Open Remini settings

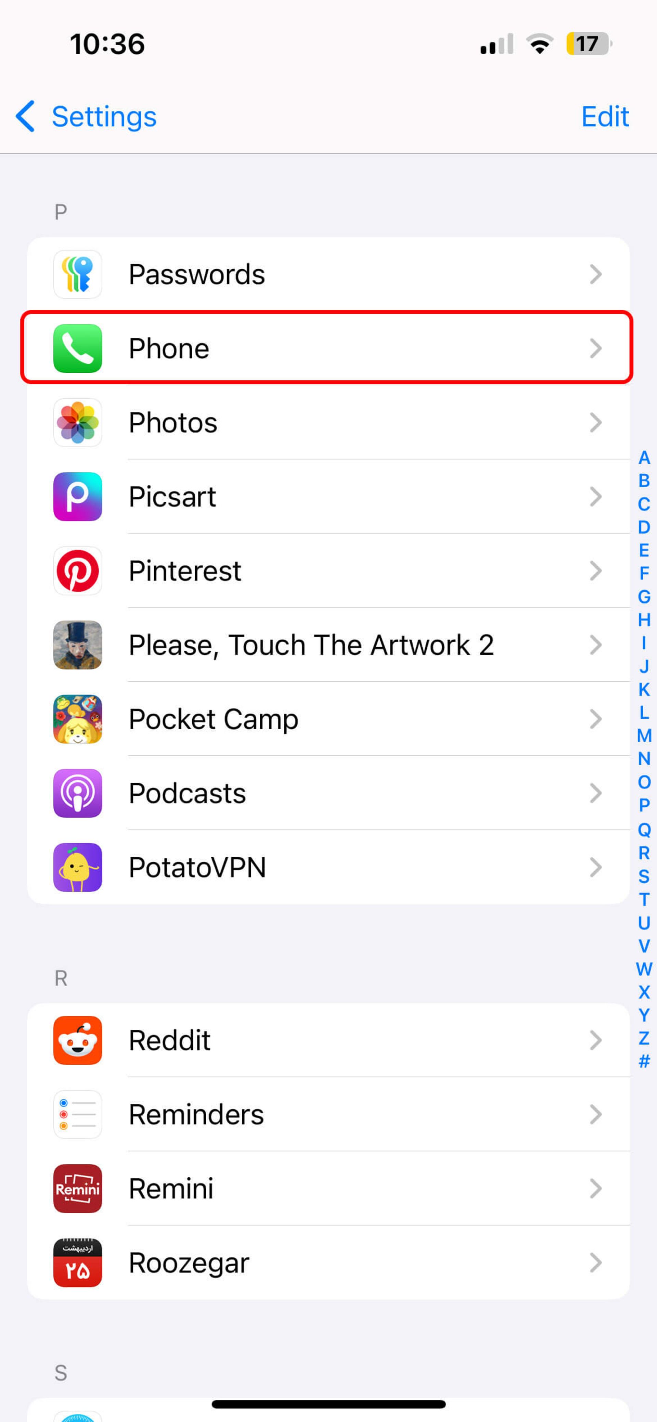click(x=328, y=1187)
